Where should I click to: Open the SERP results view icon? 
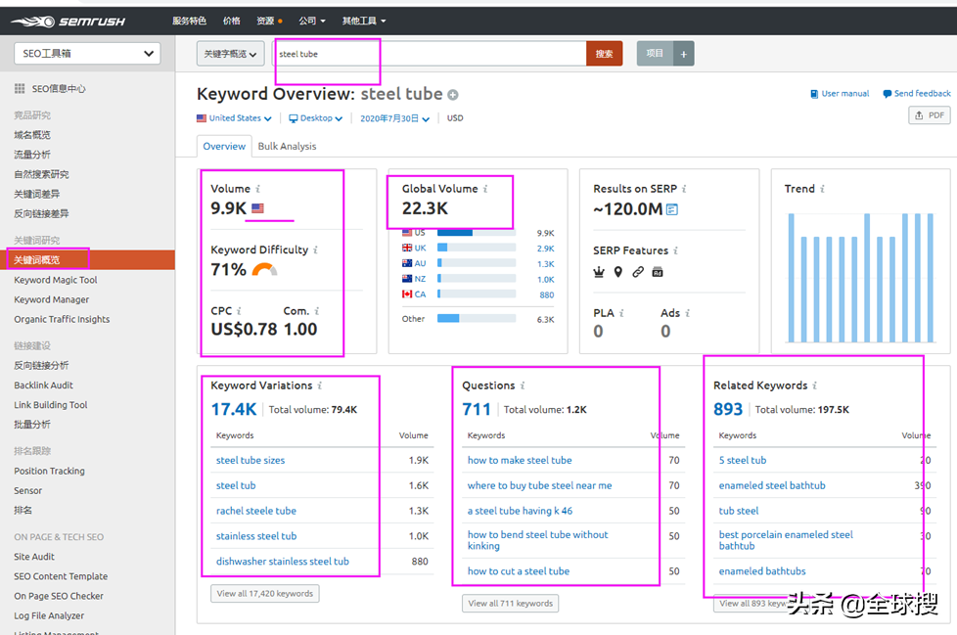click(x=672, y=209)
